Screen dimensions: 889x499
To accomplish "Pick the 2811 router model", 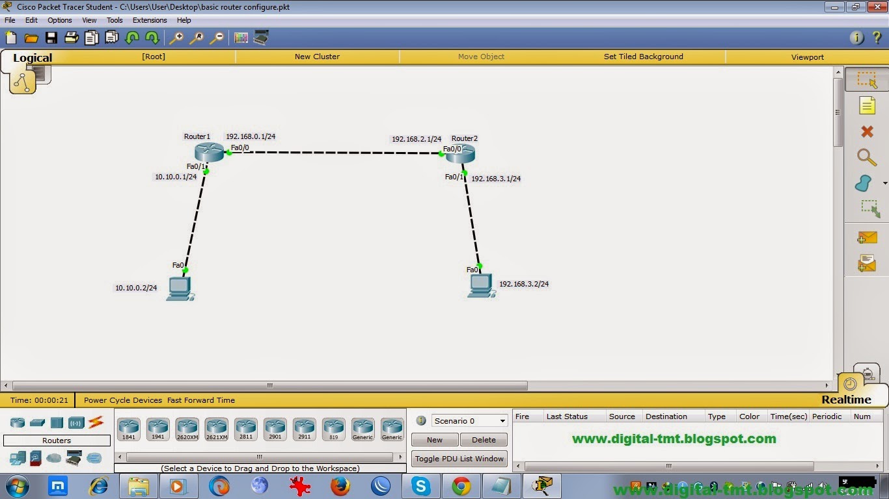I will 246,429.
